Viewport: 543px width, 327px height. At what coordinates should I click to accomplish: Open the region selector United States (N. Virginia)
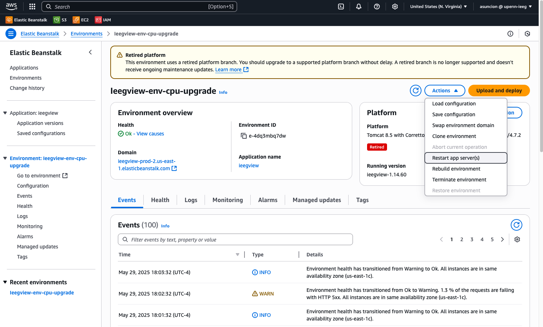(x=439, y=7)
